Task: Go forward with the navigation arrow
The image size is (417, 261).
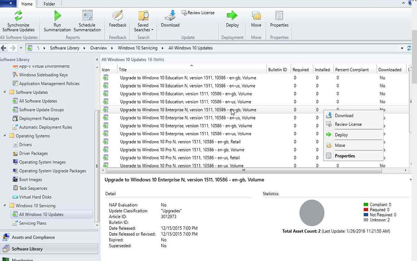Action: [13, 48]
